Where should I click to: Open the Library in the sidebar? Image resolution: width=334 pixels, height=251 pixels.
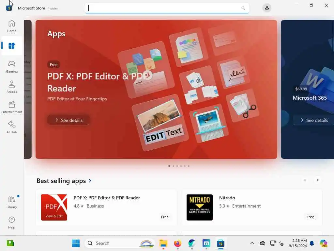point(11,202)
